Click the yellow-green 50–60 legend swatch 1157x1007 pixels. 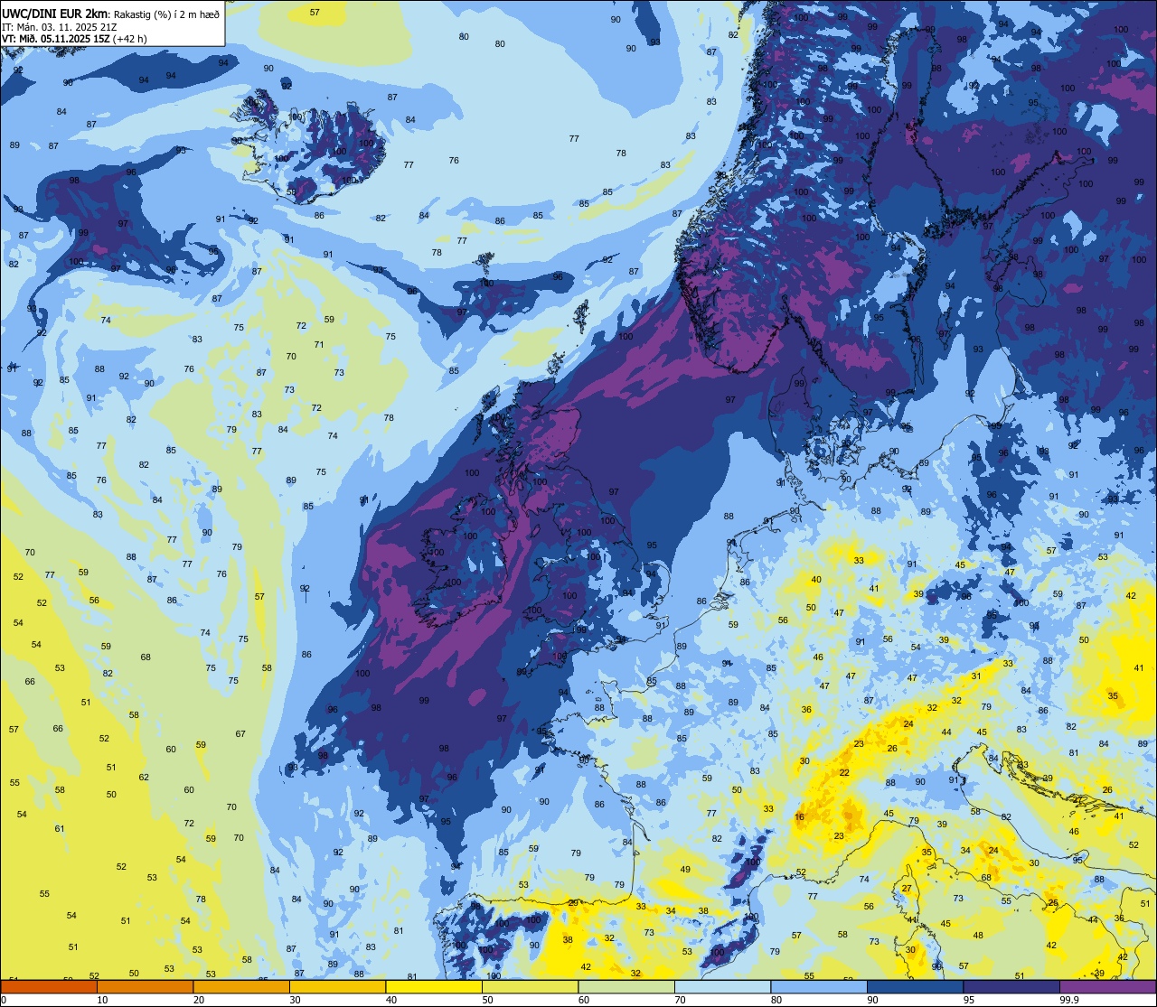click(530, 986)
